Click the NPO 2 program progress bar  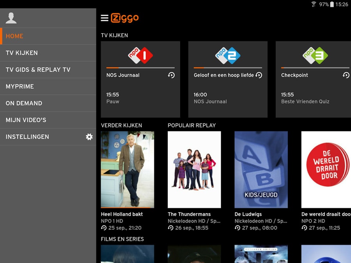point(228,67)
